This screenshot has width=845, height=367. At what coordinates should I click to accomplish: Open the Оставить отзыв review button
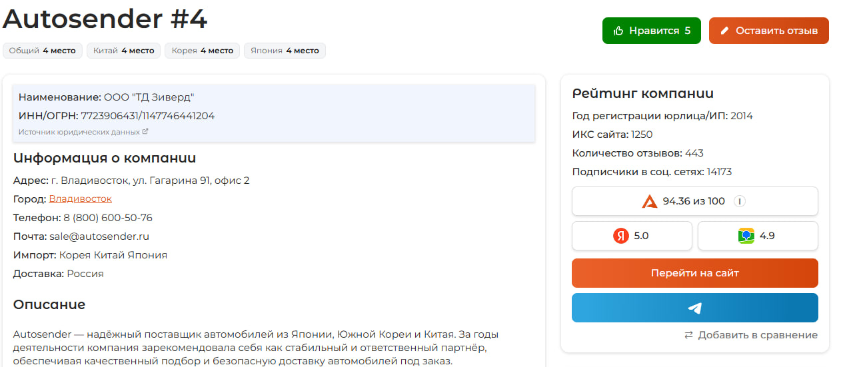click(x=769, y=31)
